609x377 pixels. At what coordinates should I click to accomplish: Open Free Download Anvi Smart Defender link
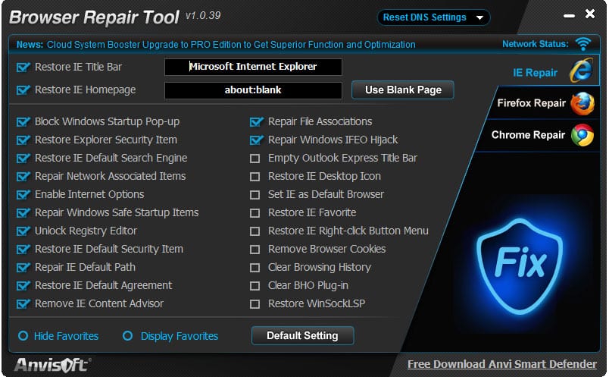(502, 364)
